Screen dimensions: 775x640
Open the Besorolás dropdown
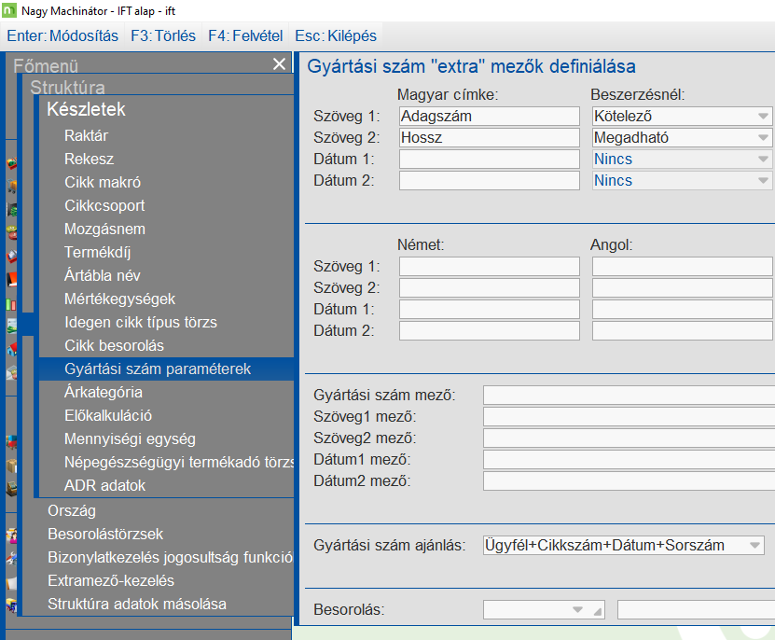pyautogui.click(x=544, y=609)
